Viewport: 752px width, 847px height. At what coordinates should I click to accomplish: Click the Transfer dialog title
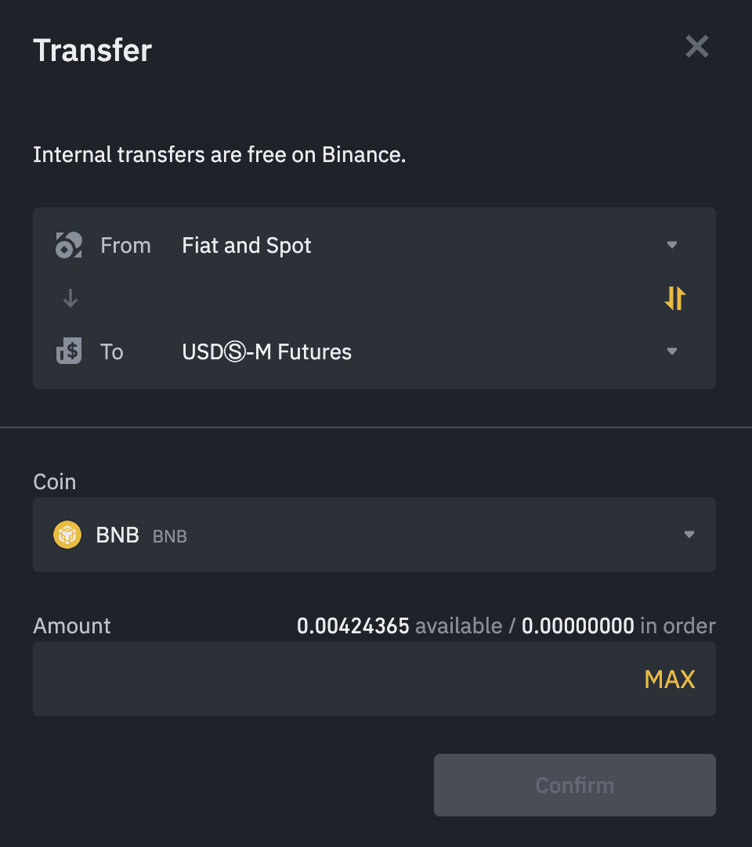[92, 49]
